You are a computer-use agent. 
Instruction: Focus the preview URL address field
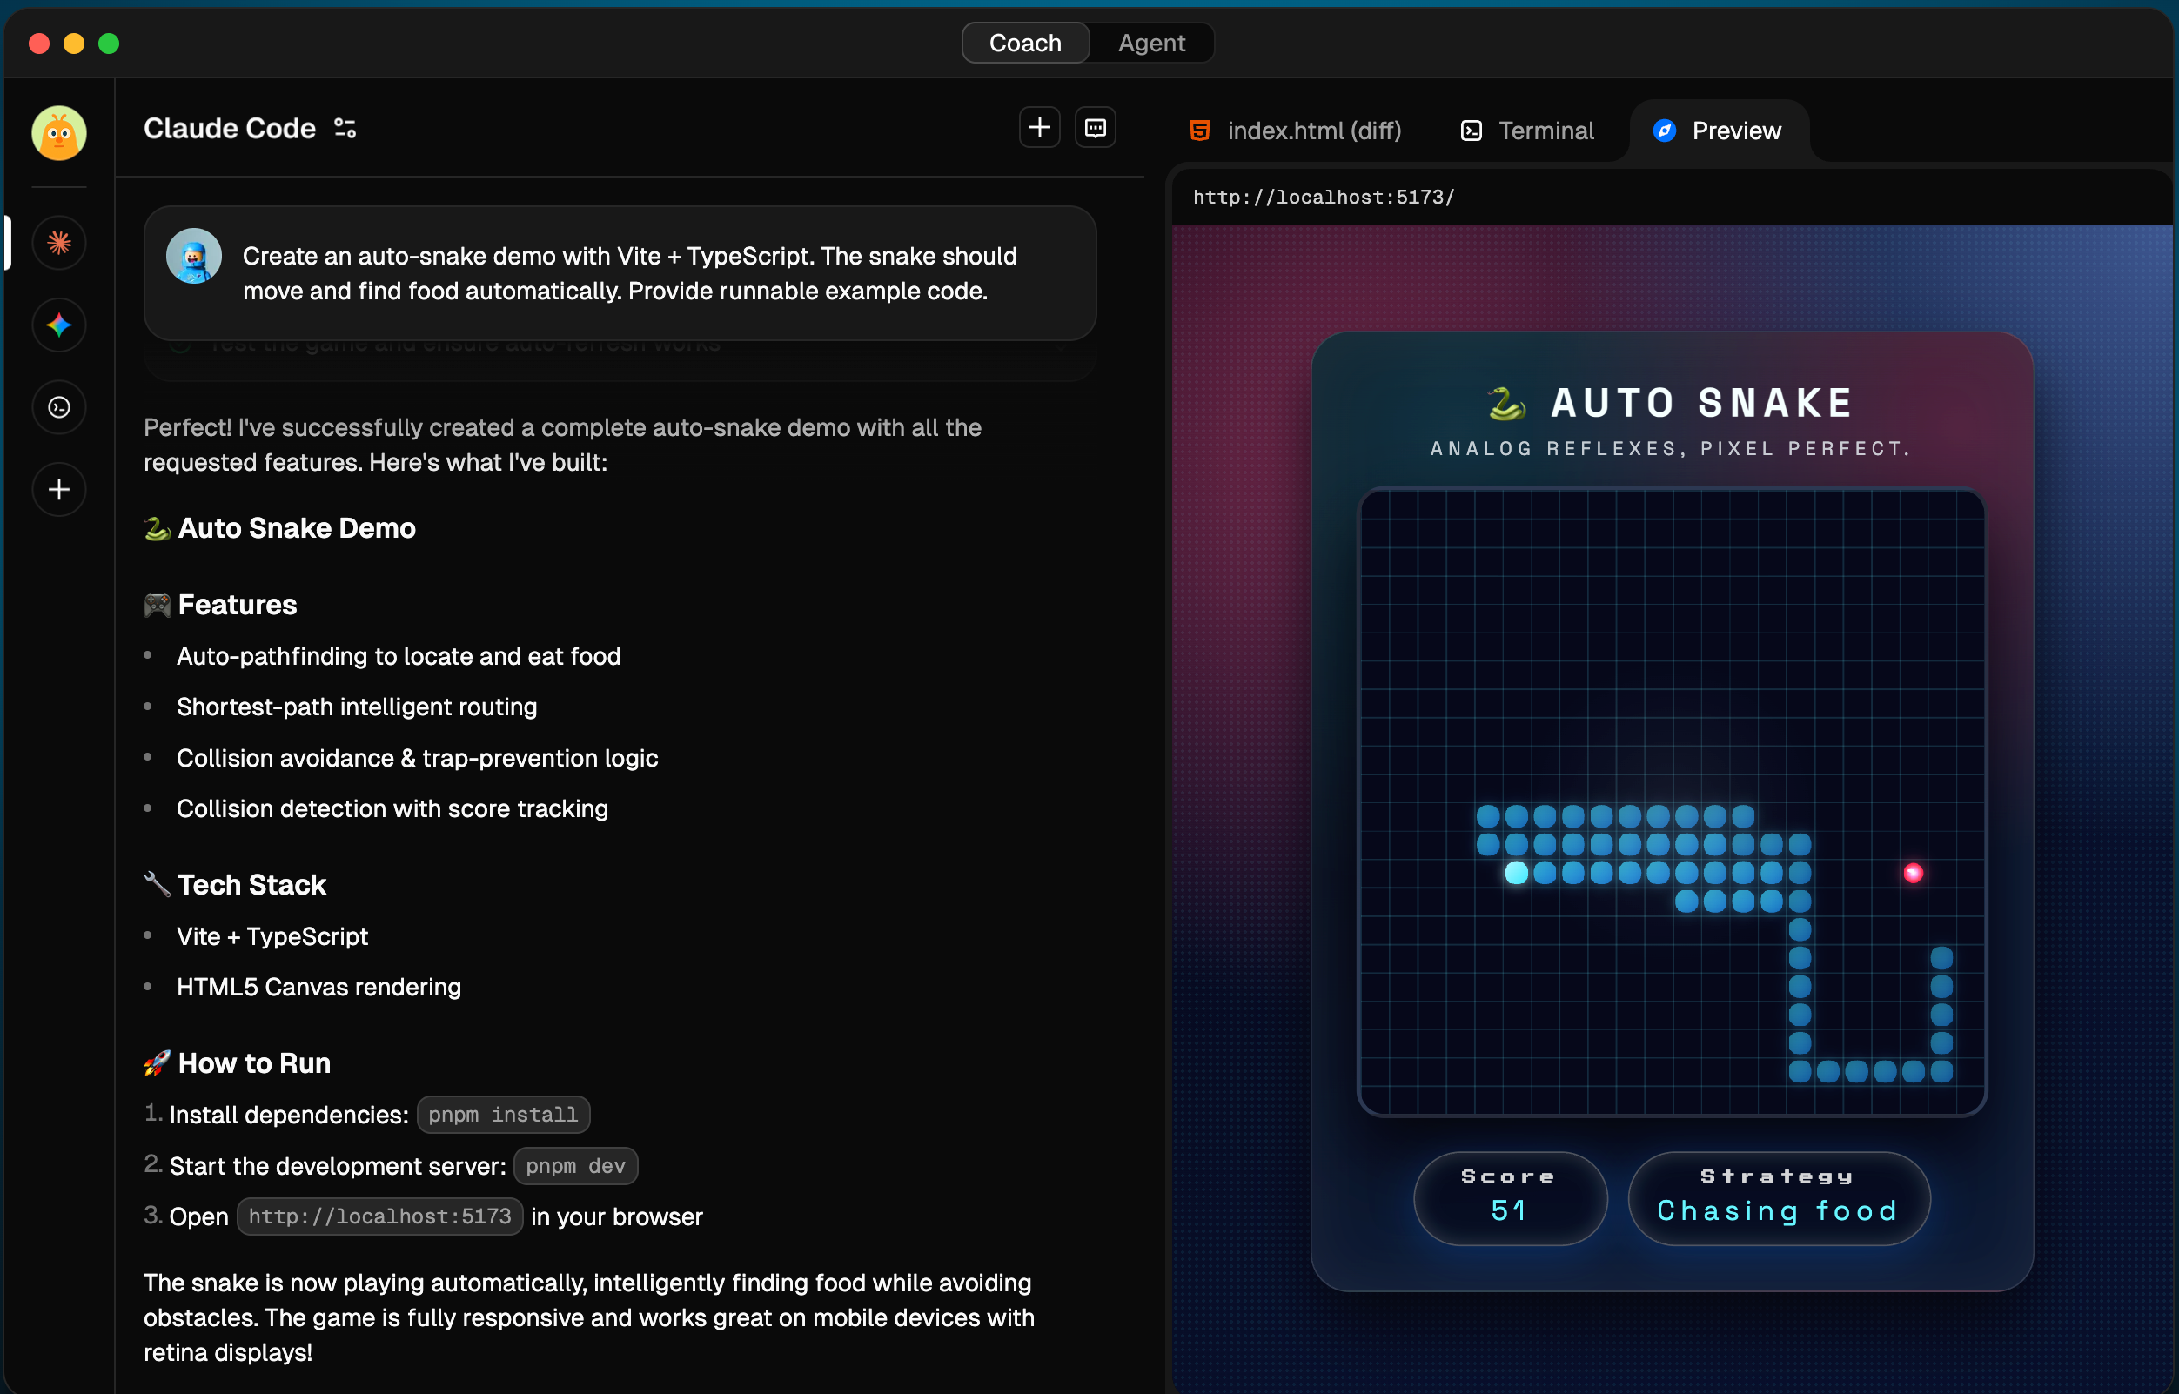[x=1324, y=198]
